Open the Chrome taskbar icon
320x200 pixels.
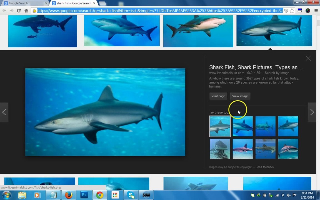100,195
